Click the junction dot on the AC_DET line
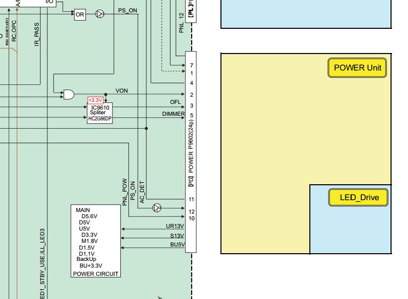The width and height of the screenshot is (408, 299). click(146, 128)
